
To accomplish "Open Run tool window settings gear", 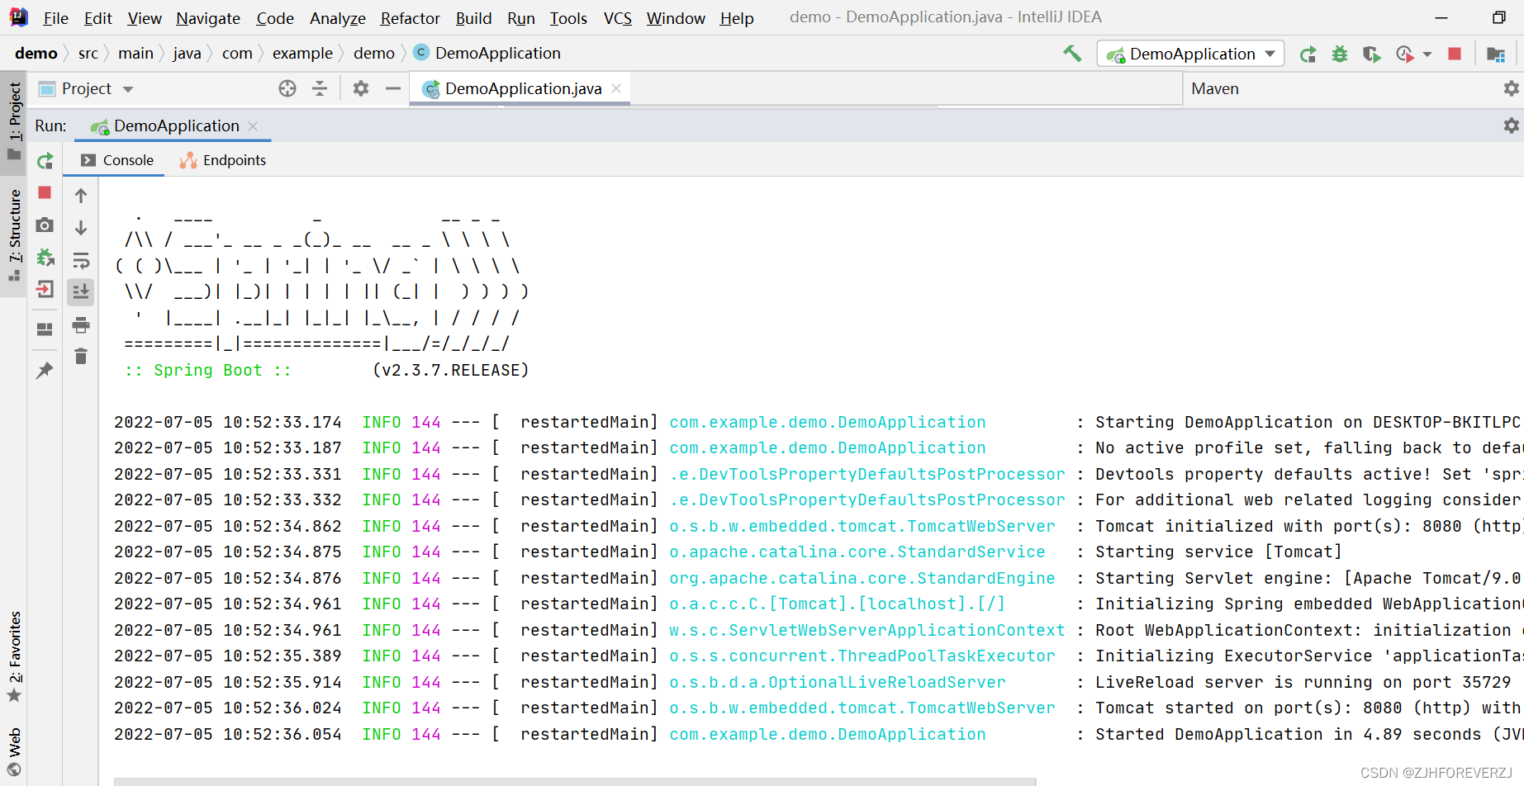I will (x=1511, y=125).
